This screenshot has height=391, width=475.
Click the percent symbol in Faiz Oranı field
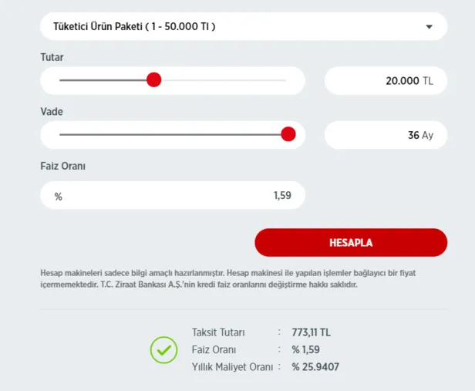pyautogui.click(x=59, y=197)
